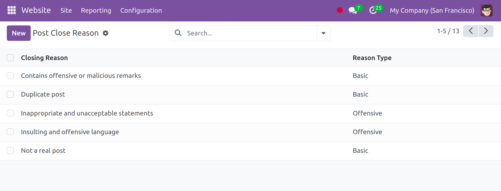The image size is (501, 191).
Task: Go to previous page of records
Action: (x=471, y=31)
